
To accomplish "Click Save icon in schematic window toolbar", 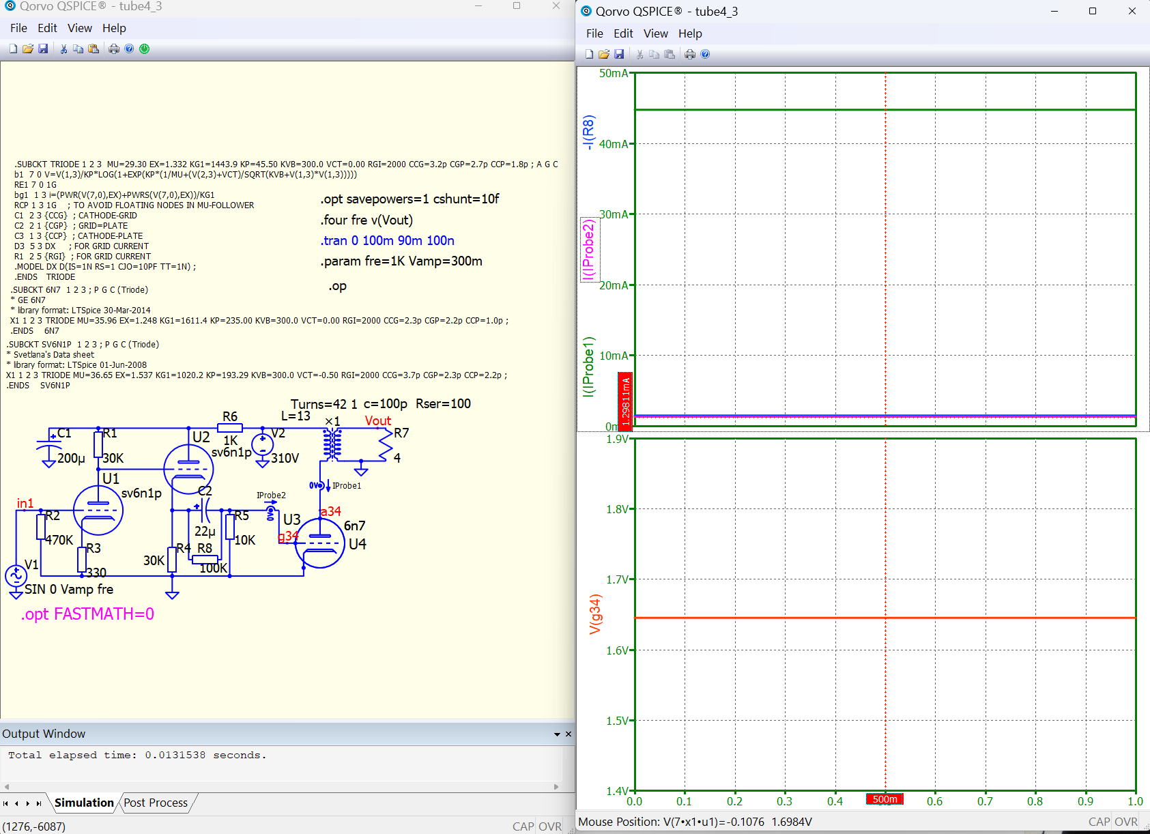I will 43,49.
